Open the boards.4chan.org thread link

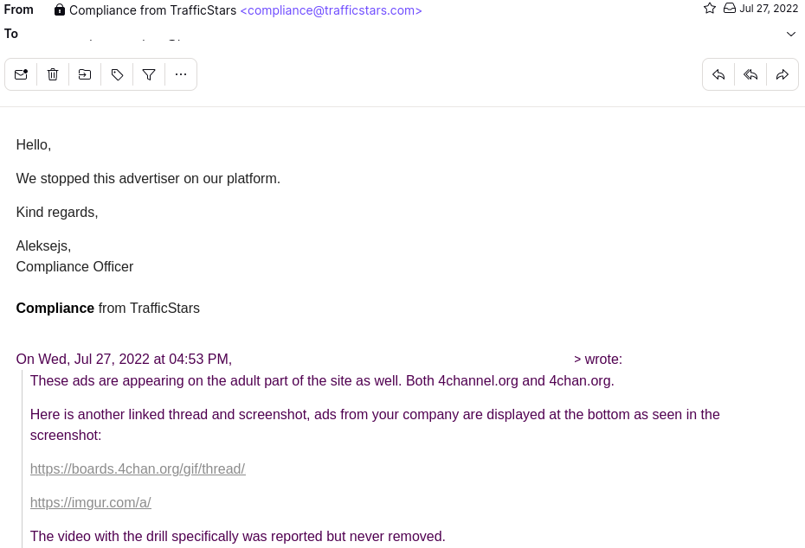(138, 469)
